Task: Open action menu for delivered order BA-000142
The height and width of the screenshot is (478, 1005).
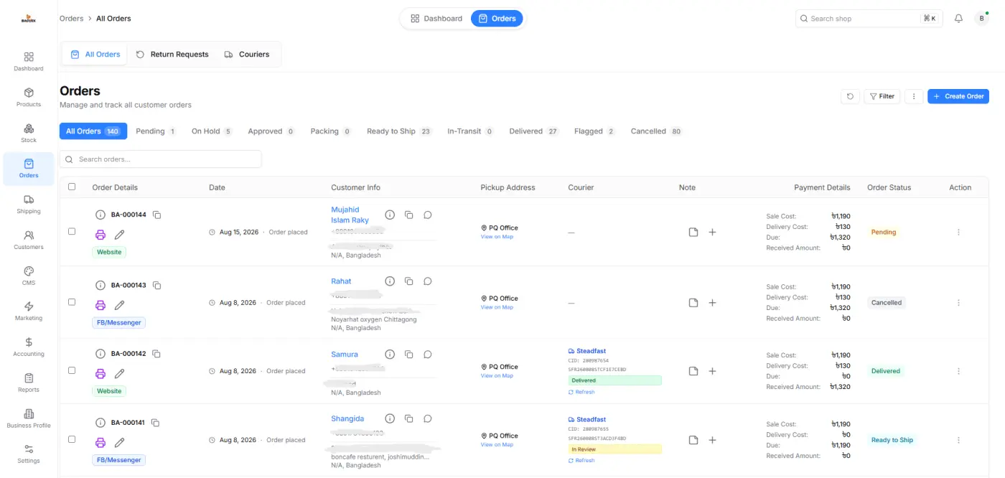Action: click(x=958, y=371)
